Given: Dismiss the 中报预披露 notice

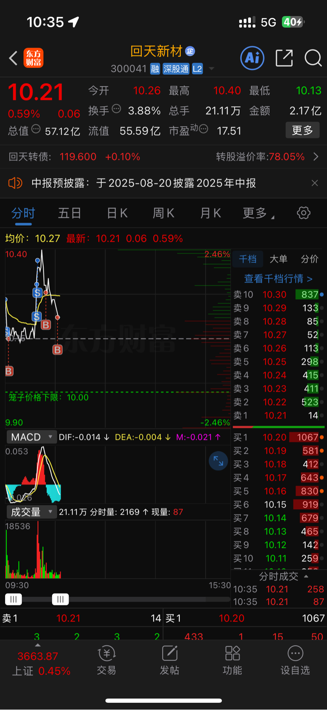Looking at the screenshot, I should (x=315, y=183).
